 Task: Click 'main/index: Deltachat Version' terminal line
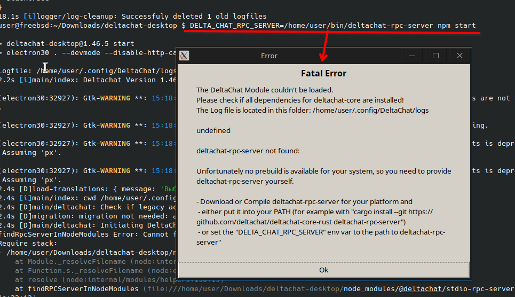pos(88,80)
